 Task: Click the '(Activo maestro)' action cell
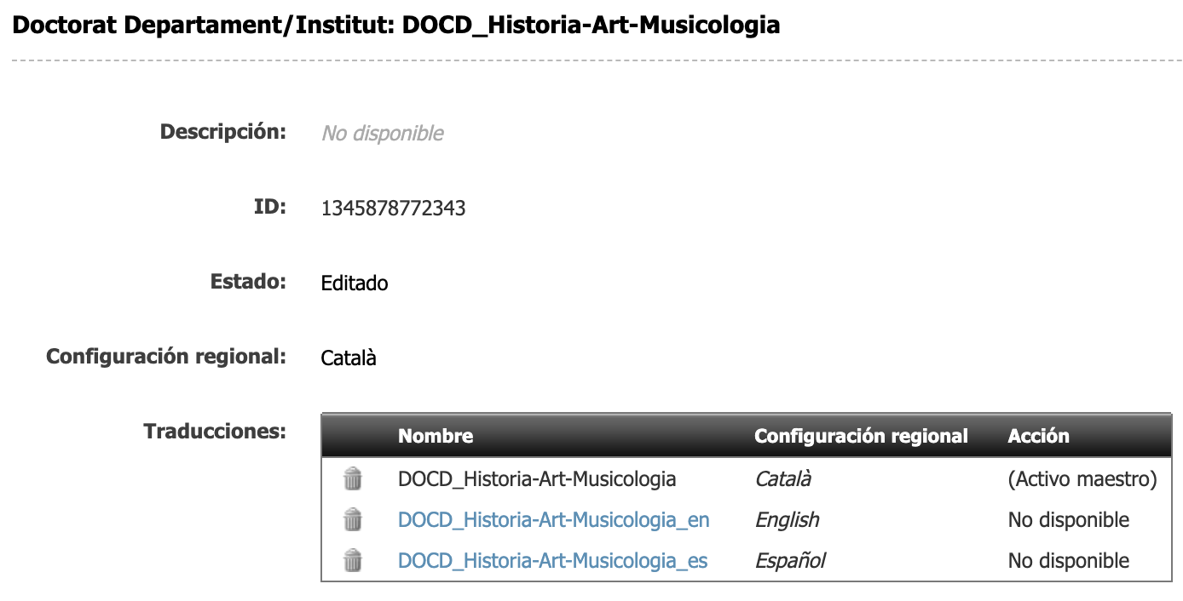coord(1082,479)
